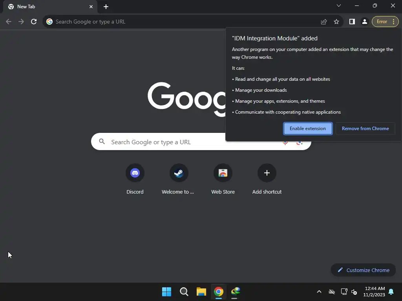Open the Discord shortcut
Screen dimensions: 402x301
(x=135, y=178)
